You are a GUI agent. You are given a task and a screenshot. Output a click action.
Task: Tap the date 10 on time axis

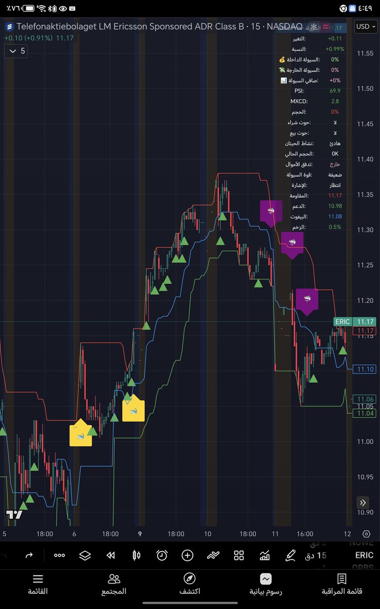pos(208,534)
